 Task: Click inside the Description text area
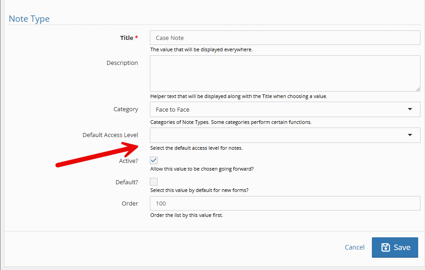285,74
